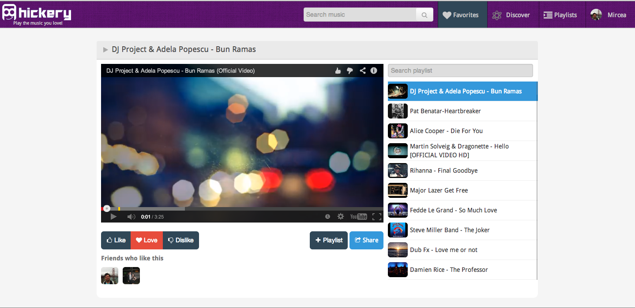Open the Mircea user menu
The width and height of the screenshot is (635, 308).
tap(609, 15)
